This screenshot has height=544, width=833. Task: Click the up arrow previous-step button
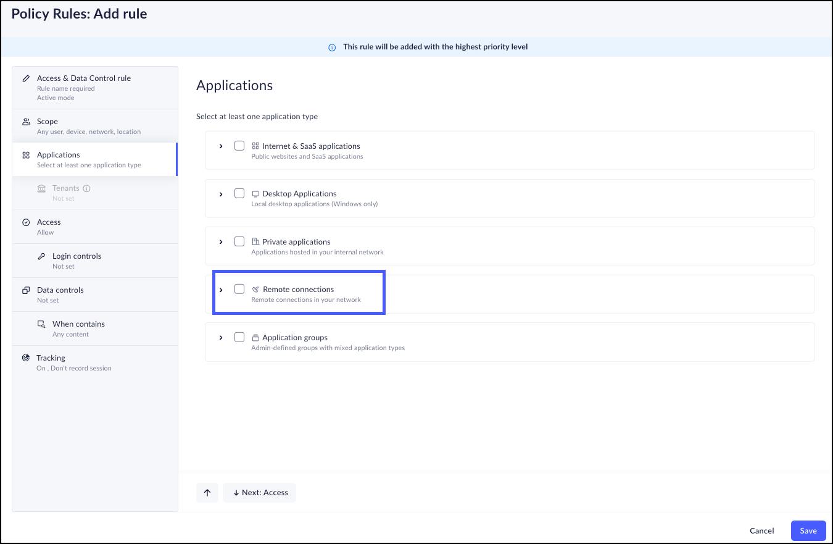pos(207,493)
